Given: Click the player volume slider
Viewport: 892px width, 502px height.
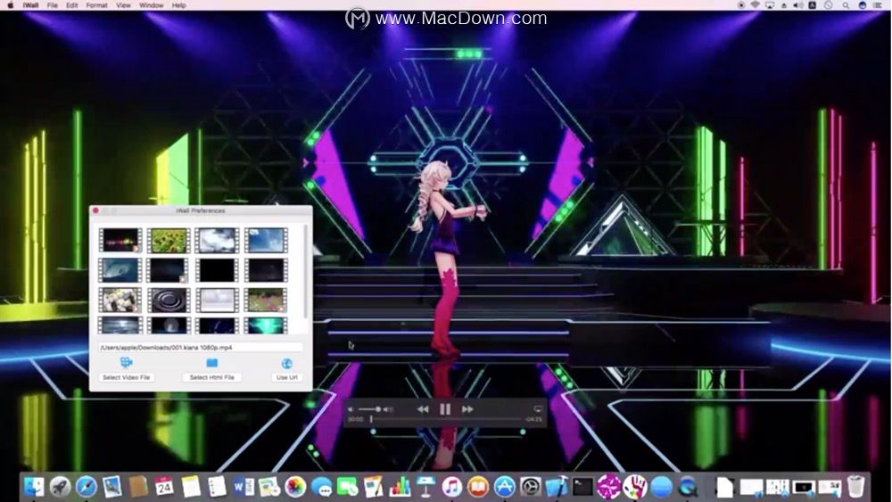Looking at the screenshot, I should pyautogui.click(x=369, y=409).
